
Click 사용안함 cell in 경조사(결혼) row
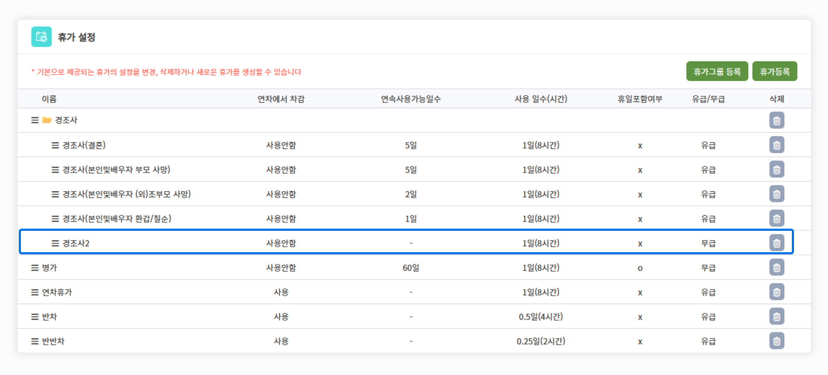coord(281,145)
